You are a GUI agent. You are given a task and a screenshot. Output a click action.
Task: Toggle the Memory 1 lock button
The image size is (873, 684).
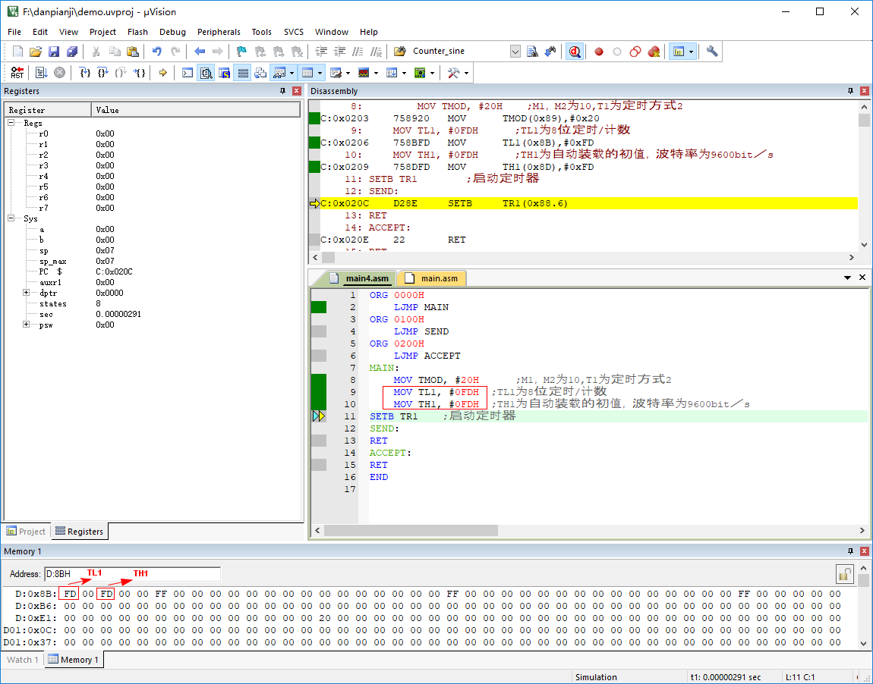point(845,574)
